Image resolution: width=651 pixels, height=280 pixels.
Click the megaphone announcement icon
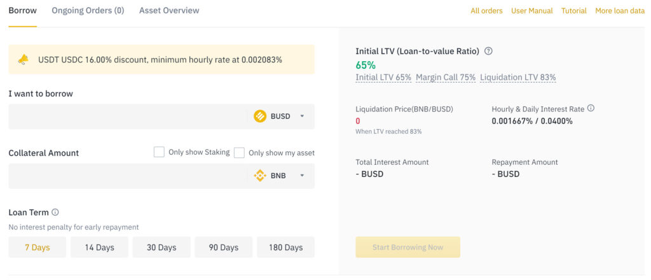23,60
